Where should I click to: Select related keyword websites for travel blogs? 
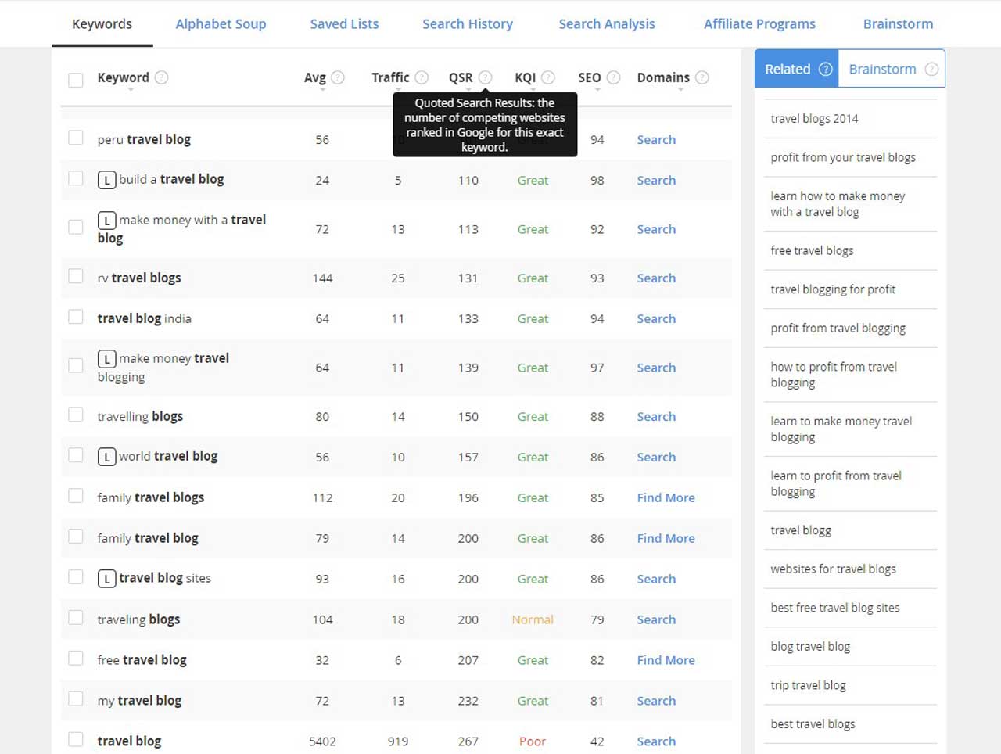pyautogui.click(x=833, y=569)
